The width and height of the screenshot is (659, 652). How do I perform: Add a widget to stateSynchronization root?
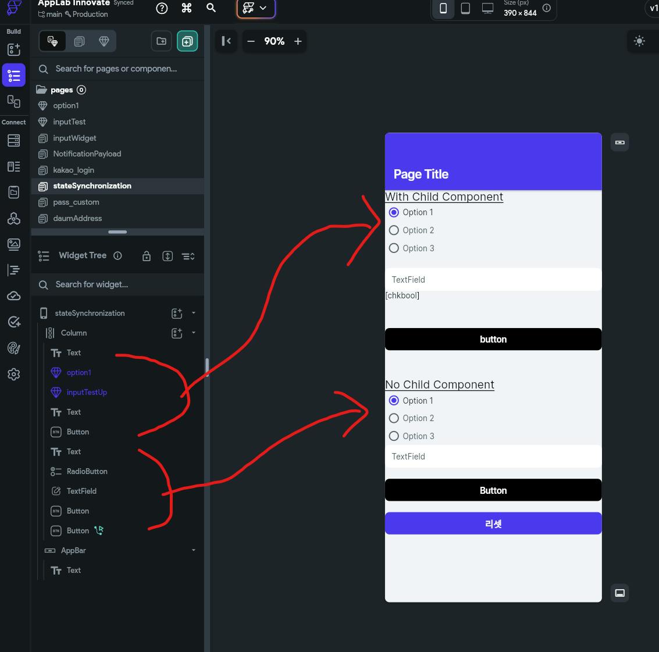point(177,313)
